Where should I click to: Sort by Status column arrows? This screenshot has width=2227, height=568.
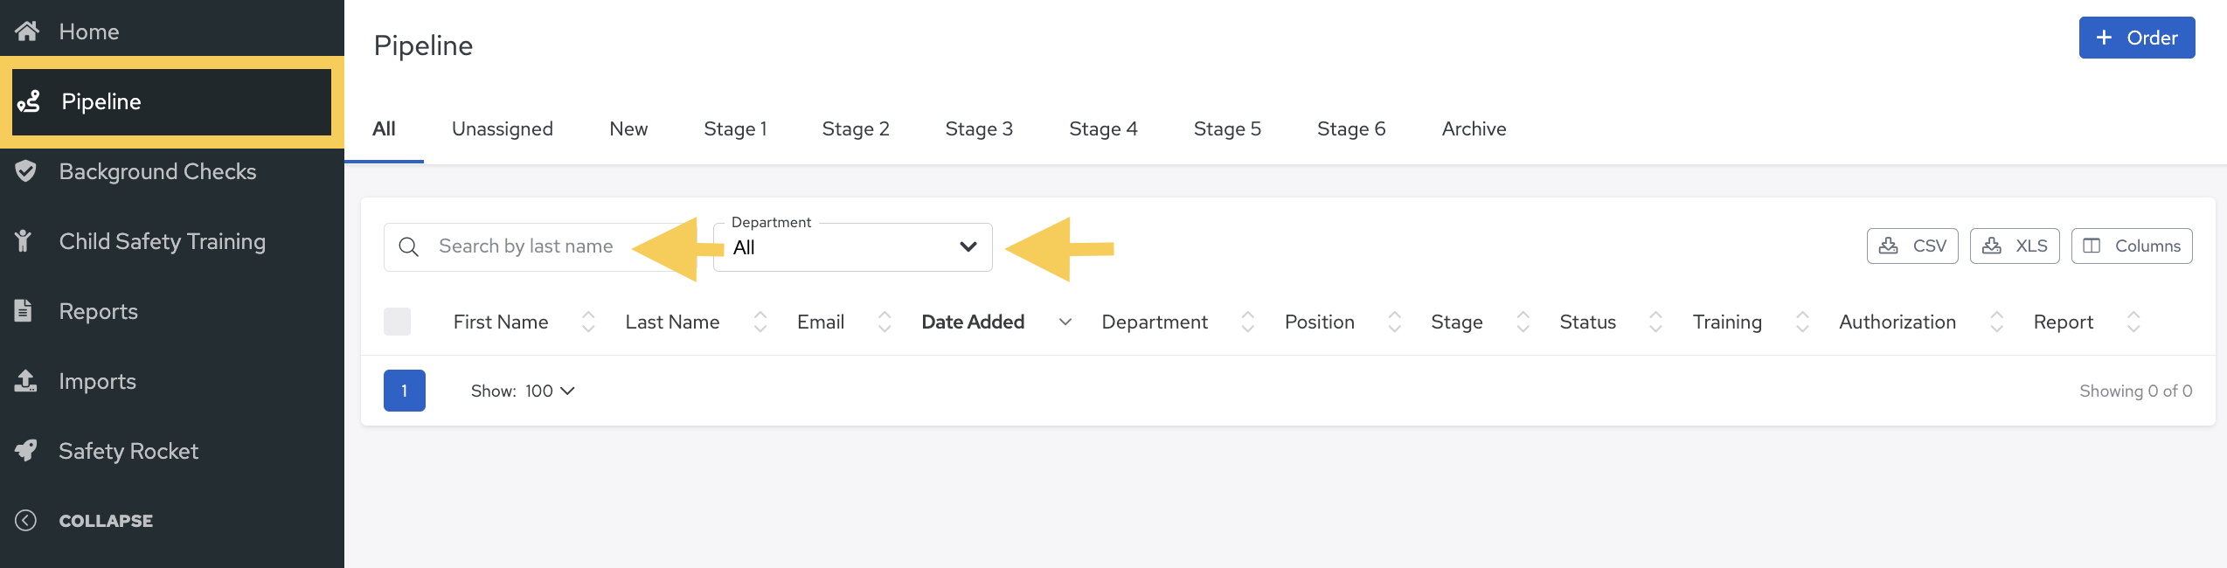1656,322
